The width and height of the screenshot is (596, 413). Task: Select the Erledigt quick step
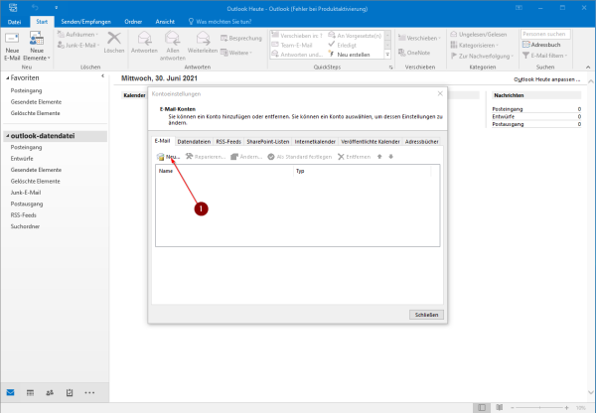342,45
